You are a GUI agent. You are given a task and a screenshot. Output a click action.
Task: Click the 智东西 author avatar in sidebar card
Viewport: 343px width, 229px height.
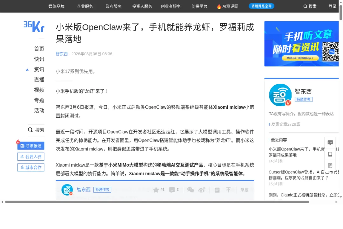280,95
